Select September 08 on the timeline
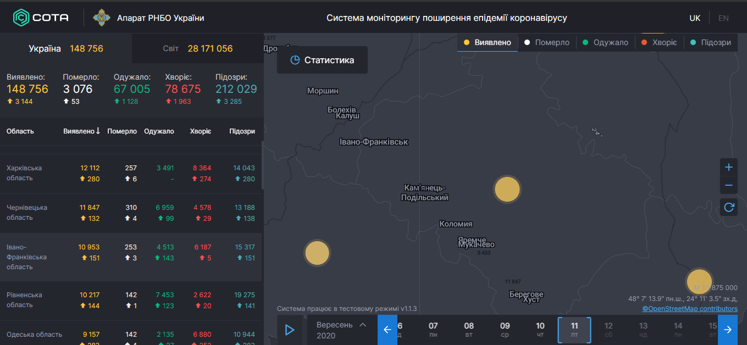 [469, 329]
